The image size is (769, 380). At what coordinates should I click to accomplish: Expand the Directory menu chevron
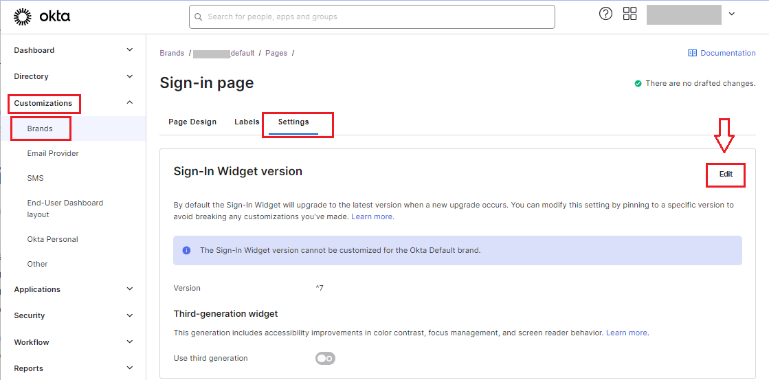pos(129,76)
